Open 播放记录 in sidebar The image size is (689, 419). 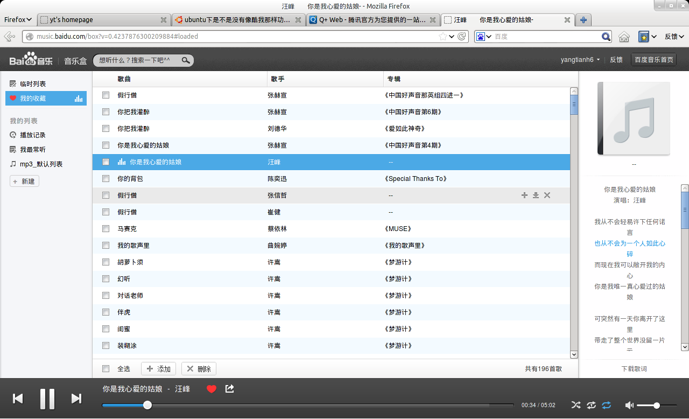[33, 135]
